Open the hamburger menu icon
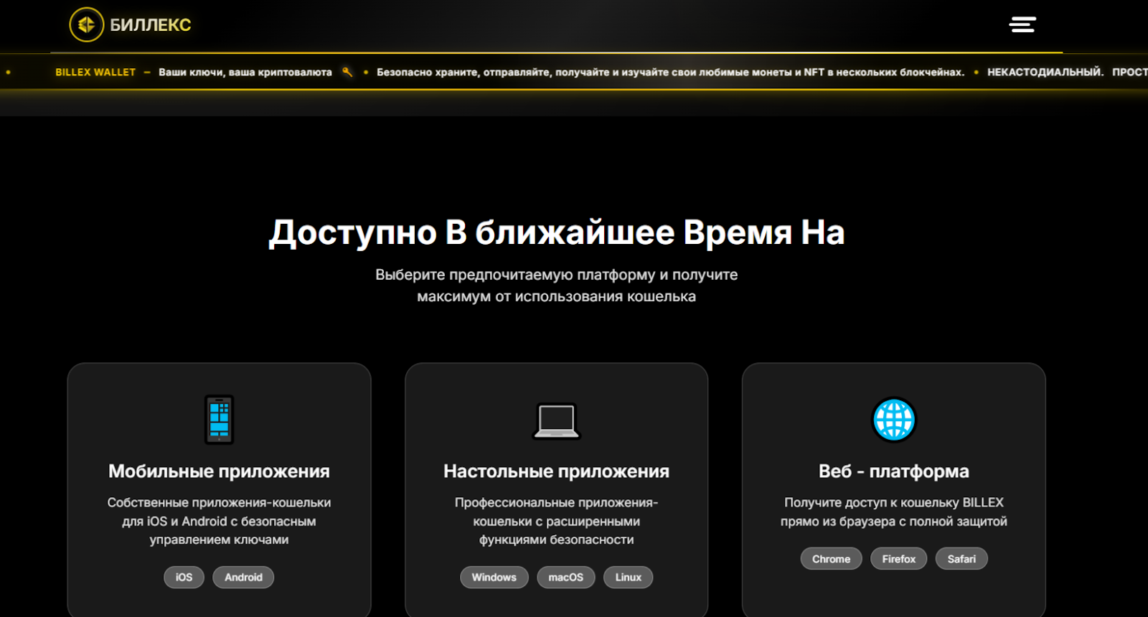This screenshot has height=617, width=1148. [1022, 24]
